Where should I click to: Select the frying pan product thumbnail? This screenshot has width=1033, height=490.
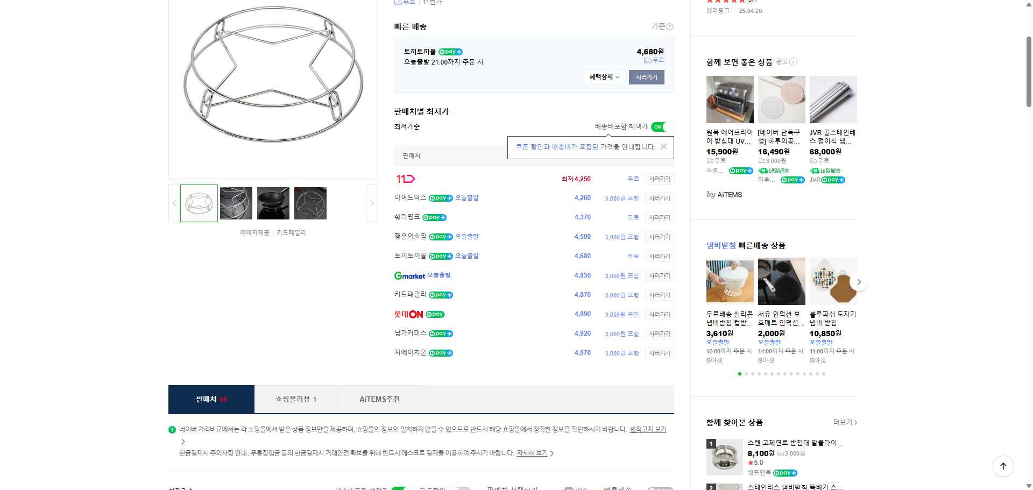coord(273,203)
